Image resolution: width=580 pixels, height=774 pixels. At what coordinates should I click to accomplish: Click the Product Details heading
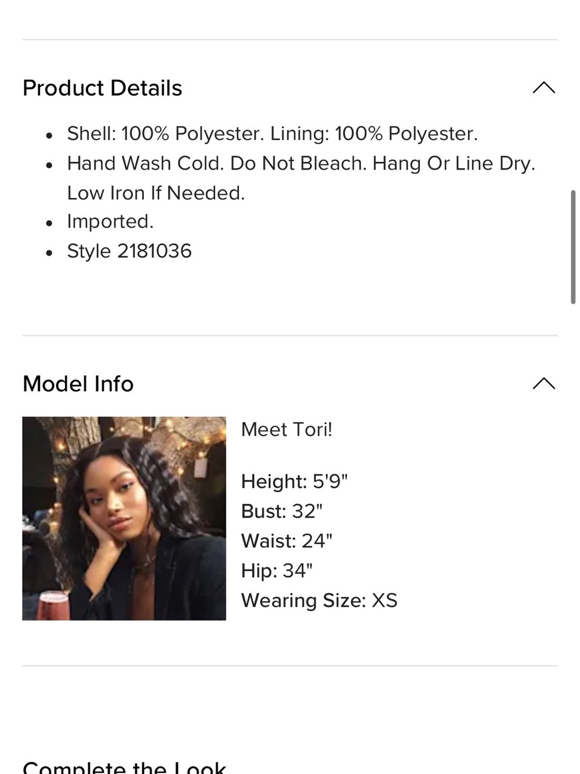click(102, 88)
